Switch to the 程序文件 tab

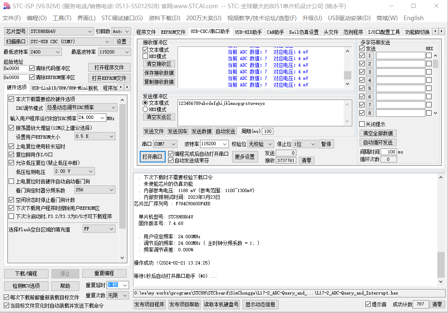pos(146,32)
